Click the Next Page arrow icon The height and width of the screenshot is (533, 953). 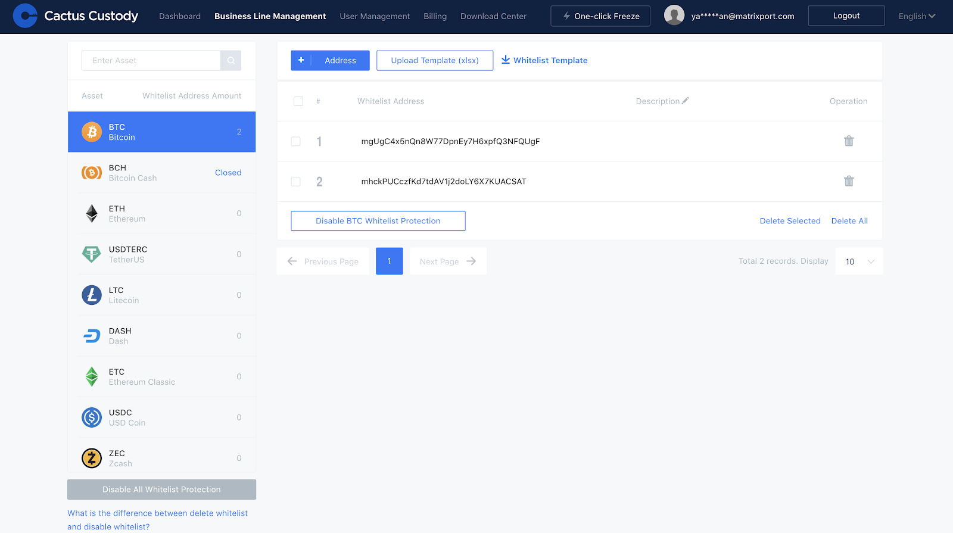(x=471, y=261)
